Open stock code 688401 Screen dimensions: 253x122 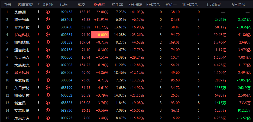[x=66, y=20]
